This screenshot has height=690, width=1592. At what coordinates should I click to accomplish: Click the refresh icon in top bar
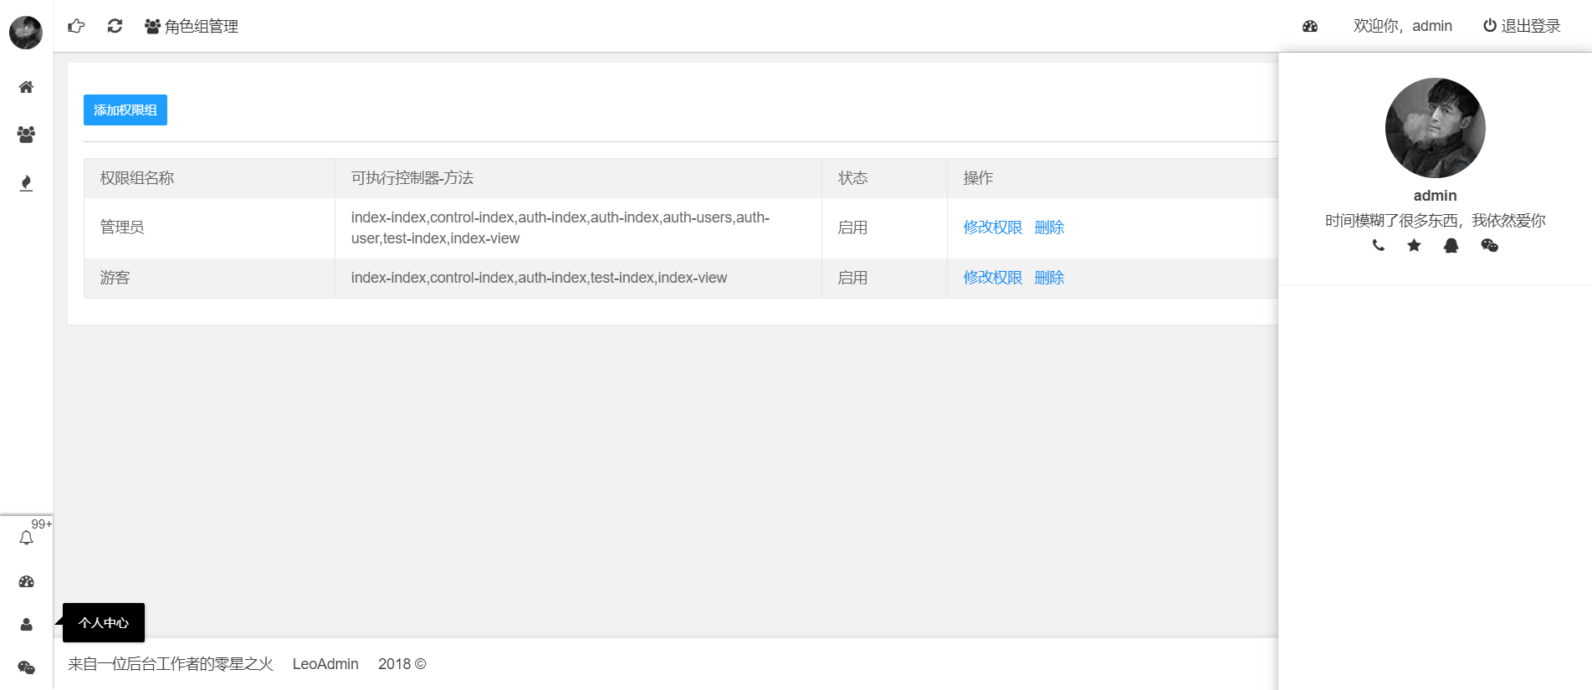115,26
